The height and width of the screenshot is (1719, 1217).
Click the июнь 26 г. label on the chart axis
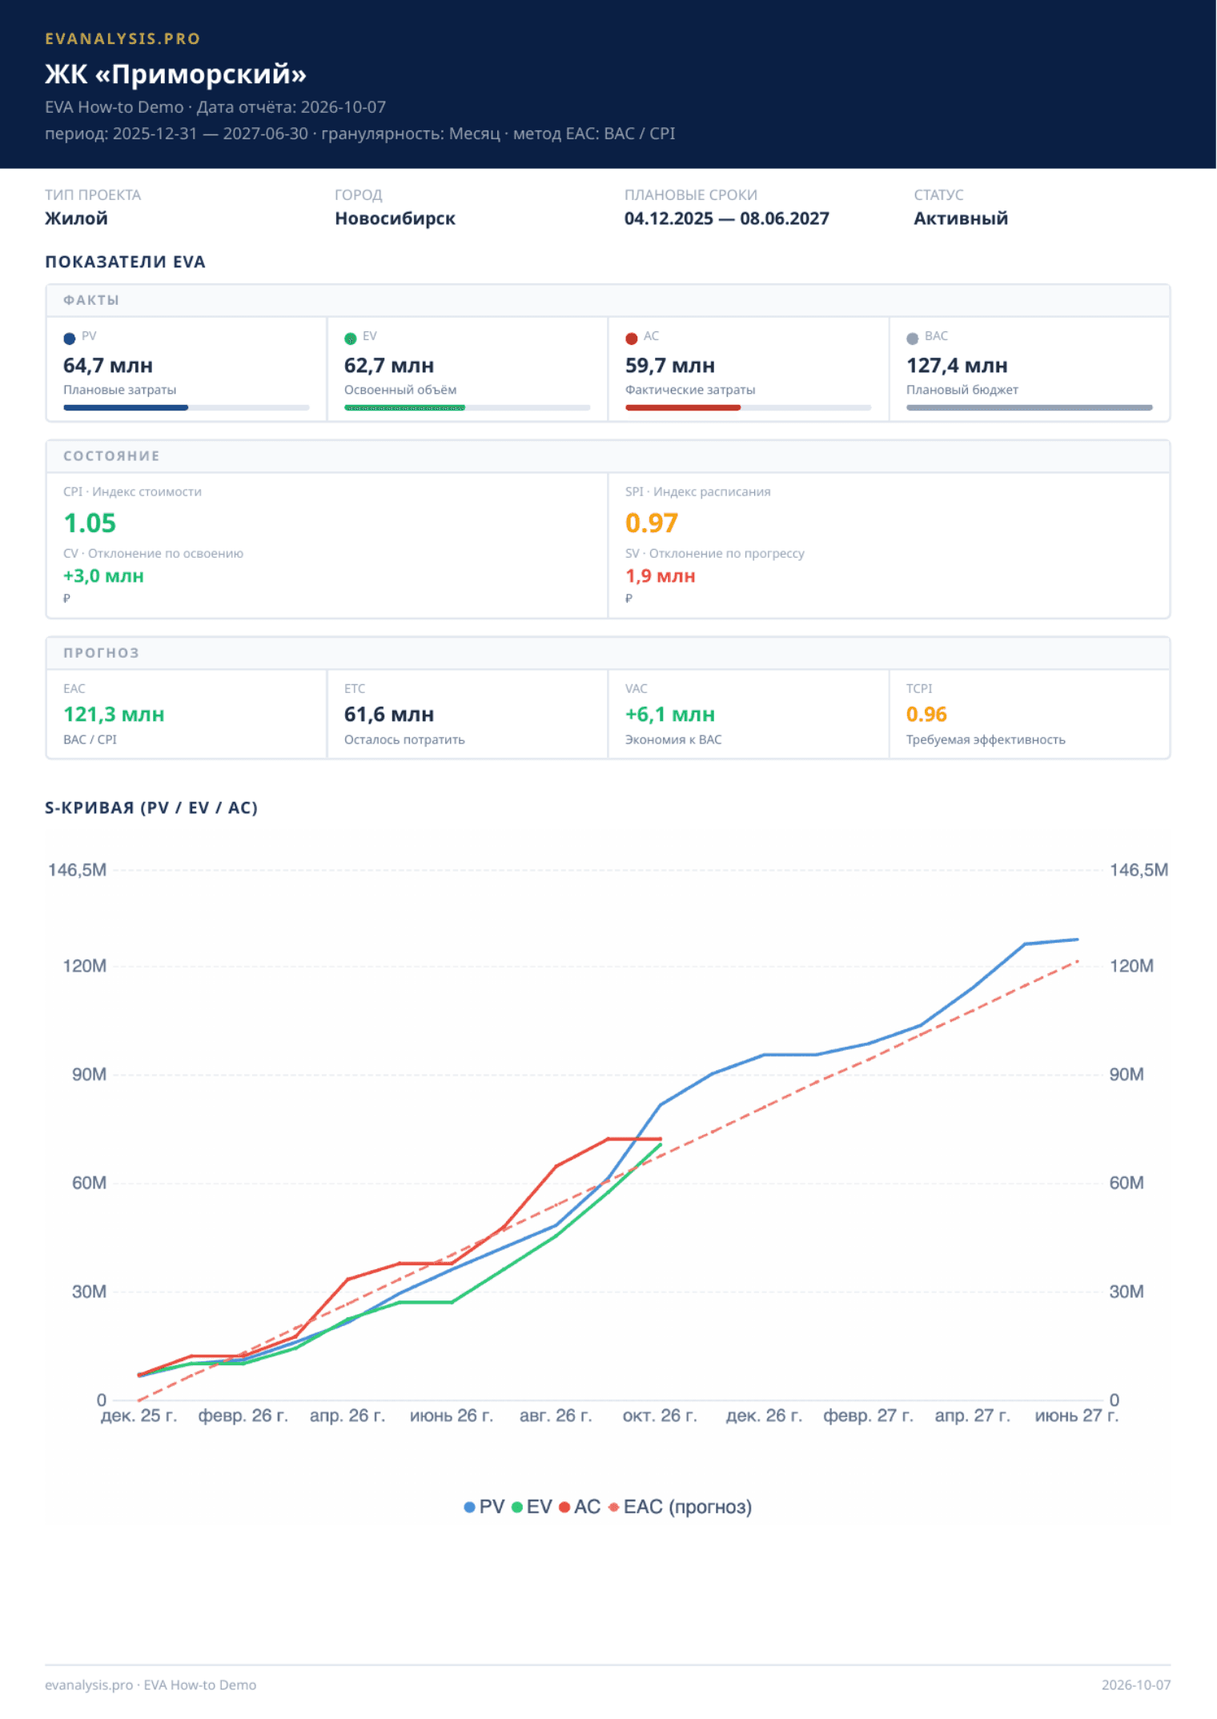[452, 1416]
